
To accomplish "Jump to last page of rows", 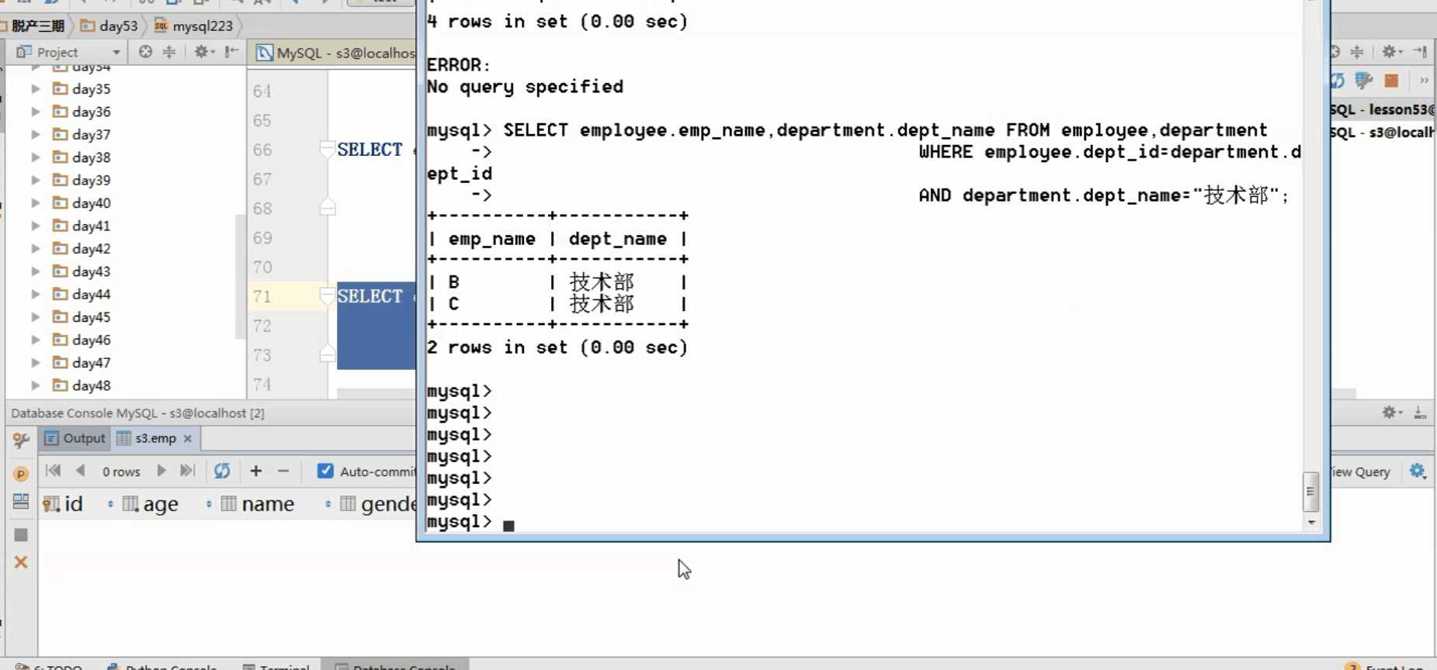I will pyautogui.click(x=187, y=471).
